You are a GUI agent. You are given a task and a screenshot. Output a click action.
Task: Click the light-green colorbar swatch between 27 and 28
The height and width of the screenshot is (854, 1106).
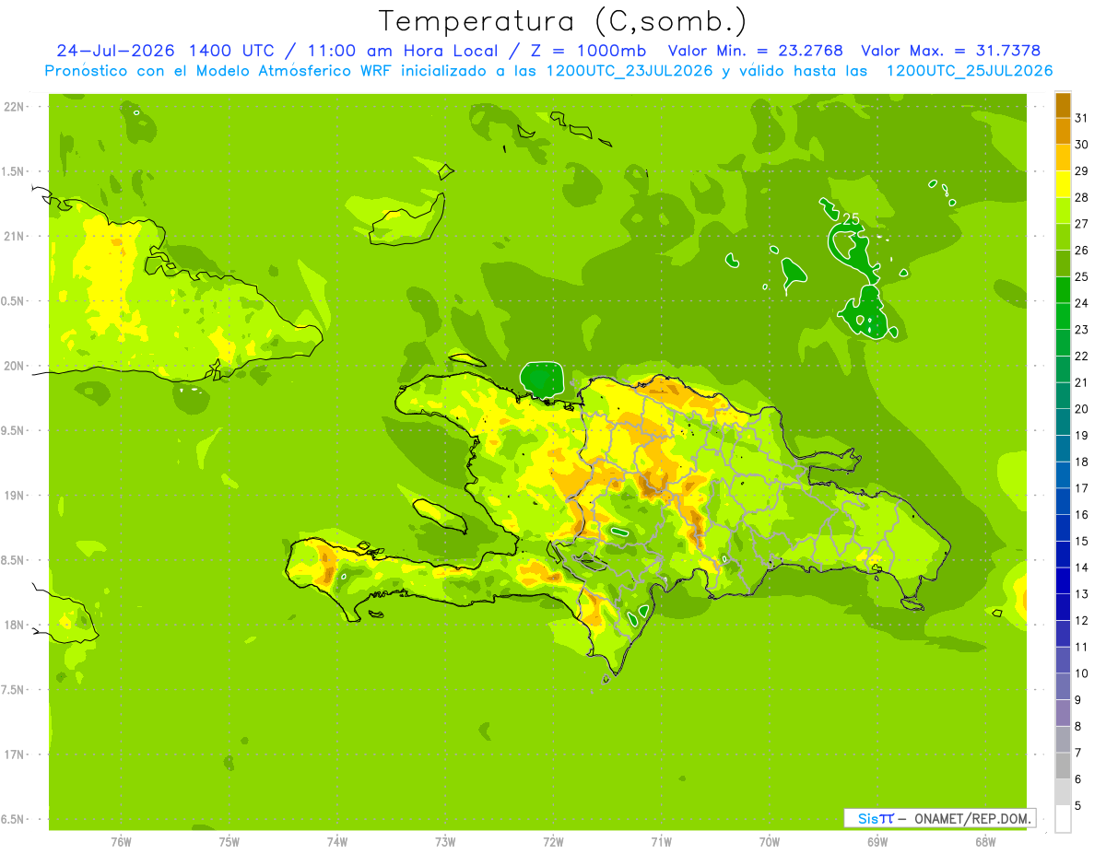[1063, 210]
